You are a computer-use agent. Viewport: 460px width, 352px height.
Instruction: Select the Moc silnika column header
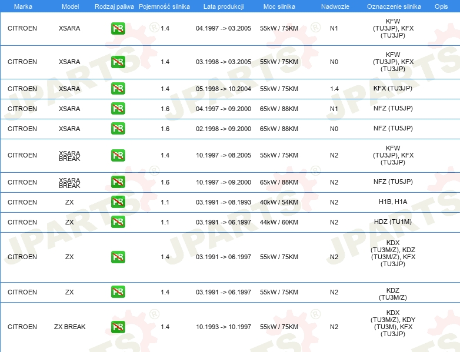(x=279, y=6)
